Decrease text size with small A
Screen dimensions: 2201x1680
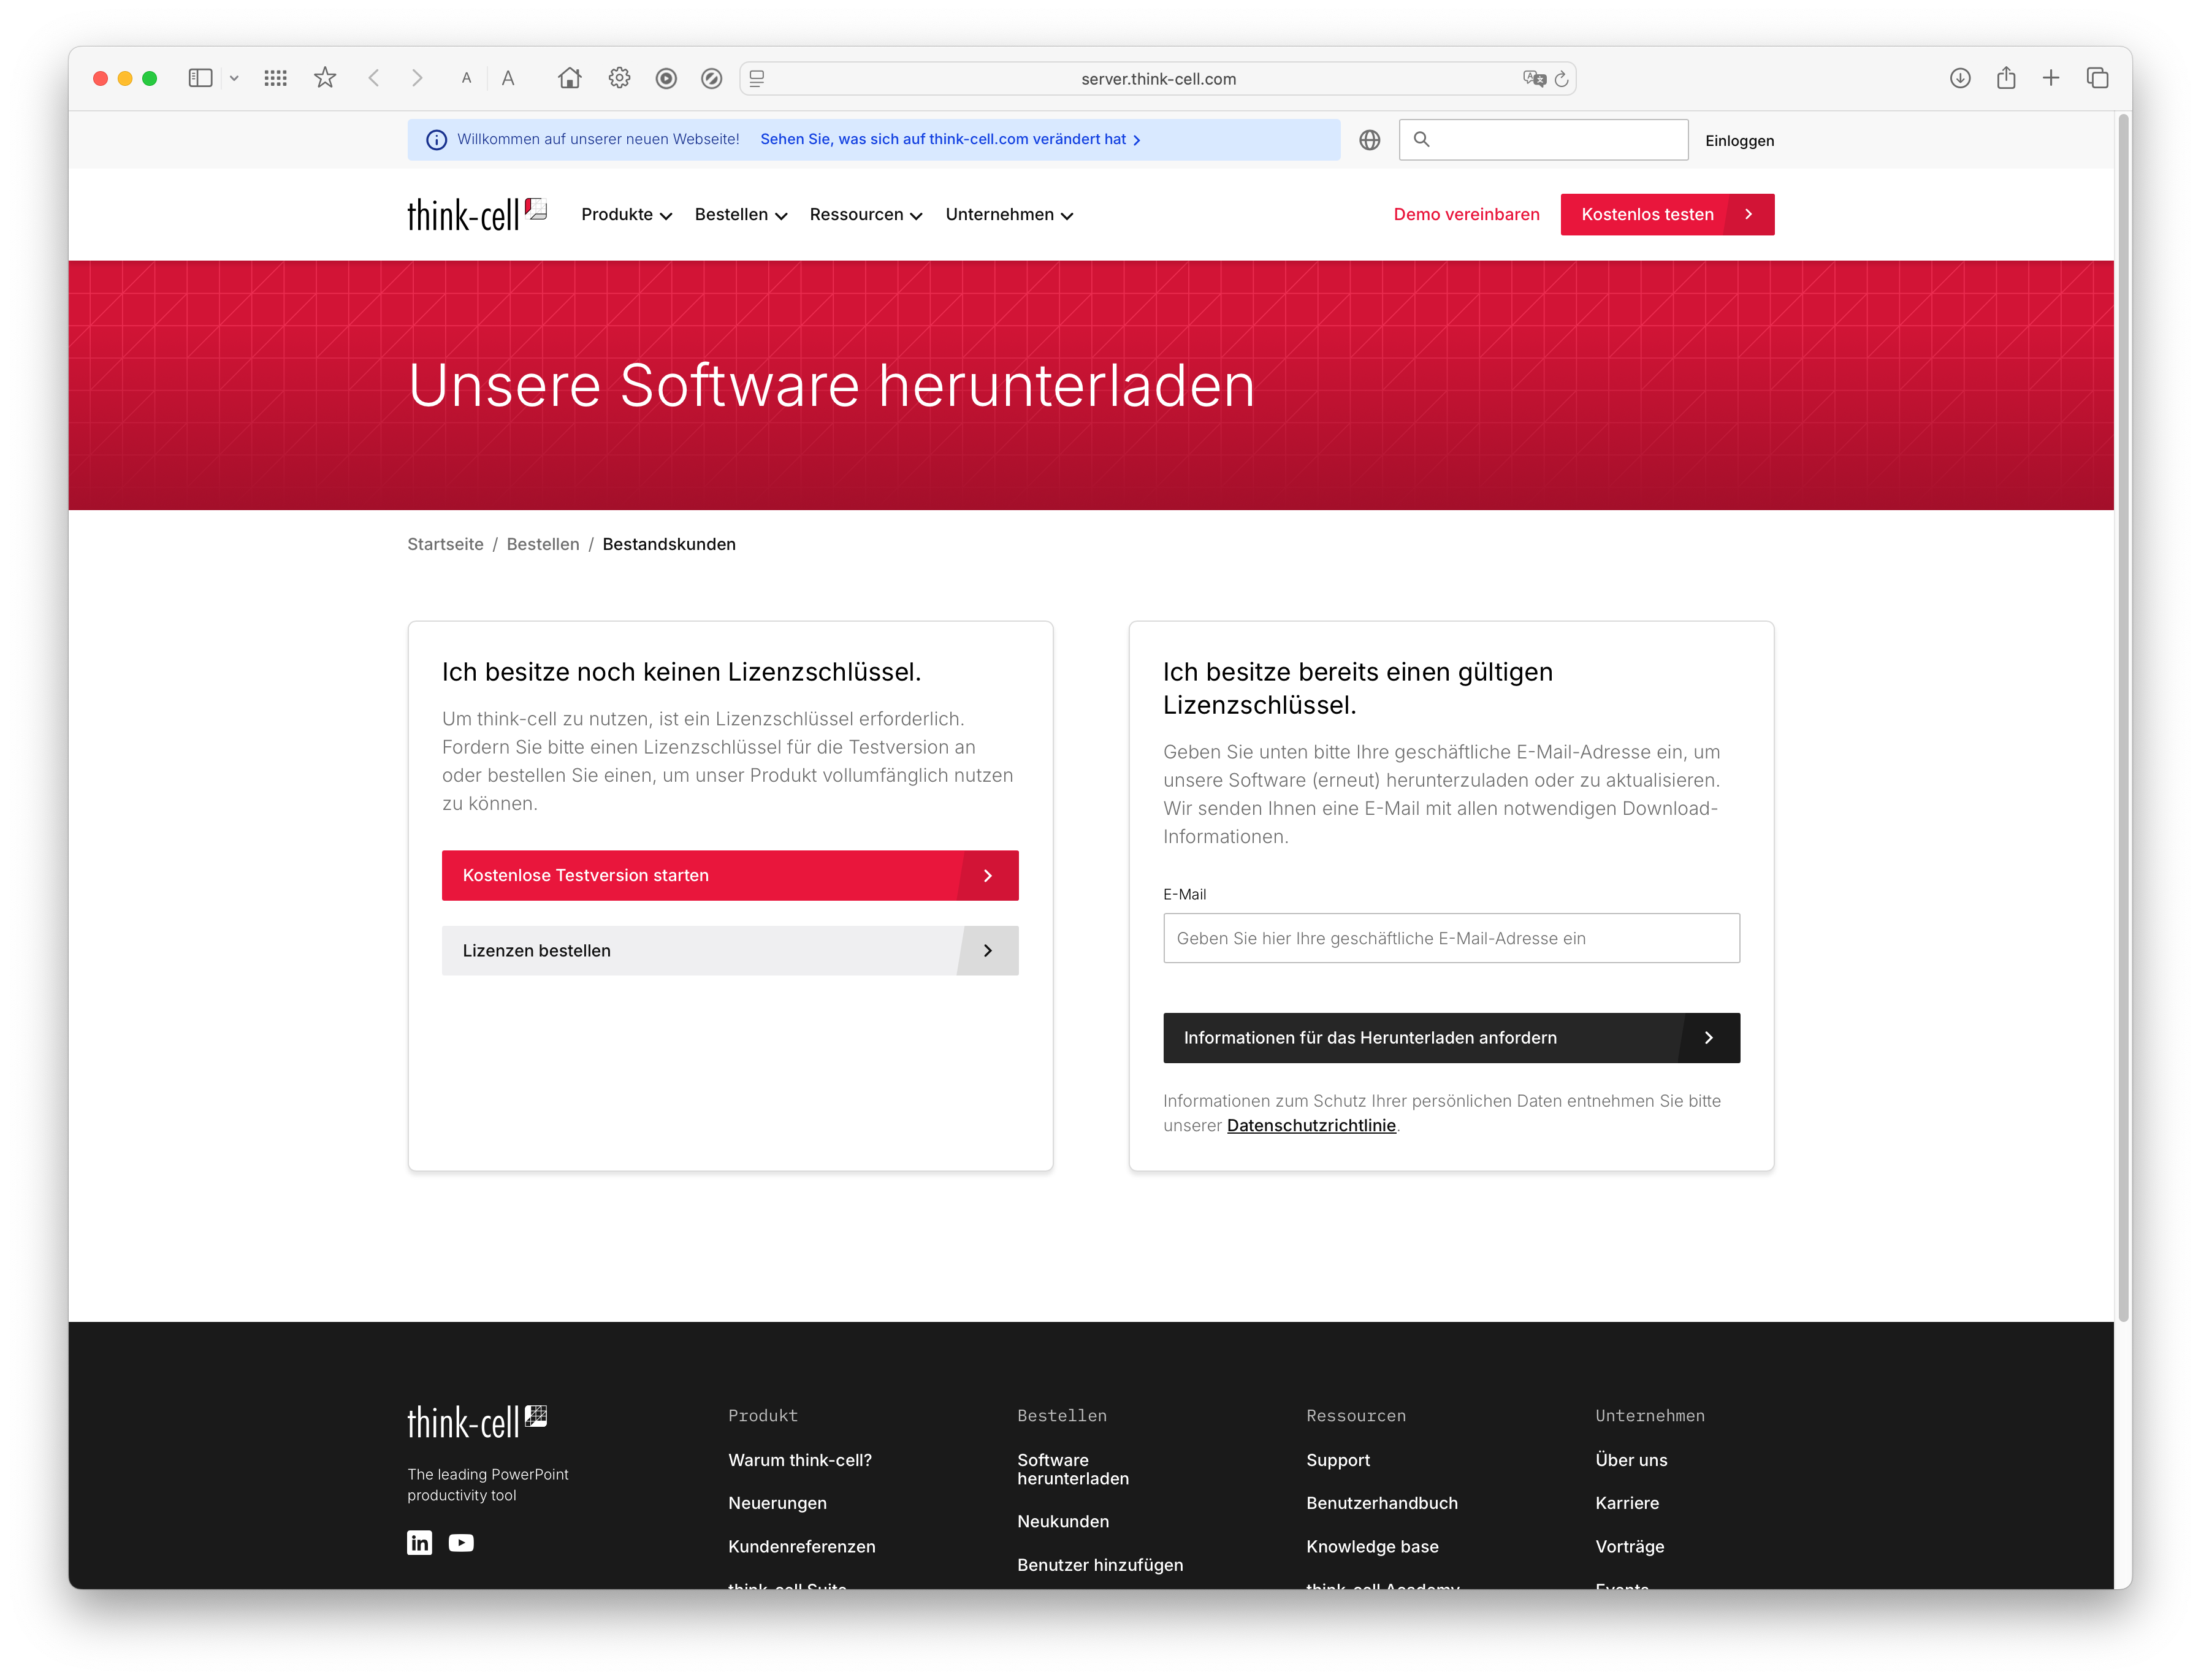(x=466, y=78)
